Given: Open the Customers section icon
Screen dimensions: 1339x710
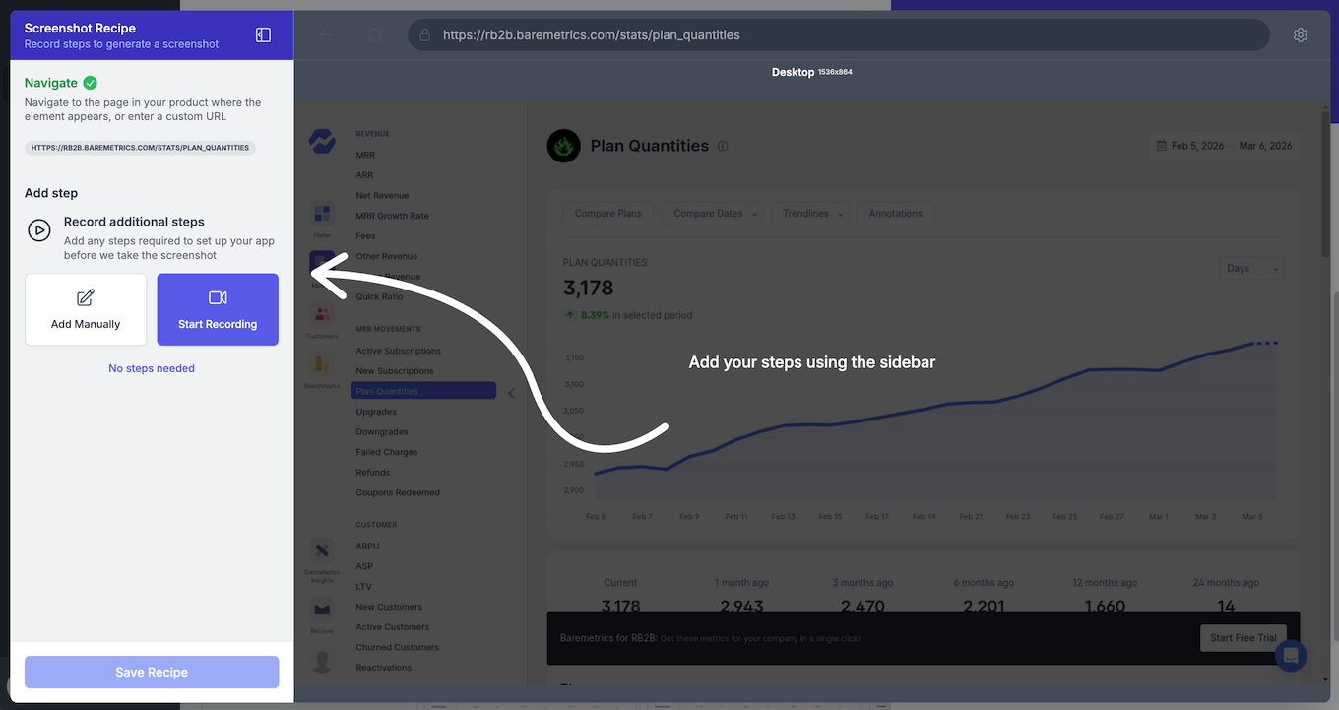Looking at the screenshot, I should click(322, 317).
